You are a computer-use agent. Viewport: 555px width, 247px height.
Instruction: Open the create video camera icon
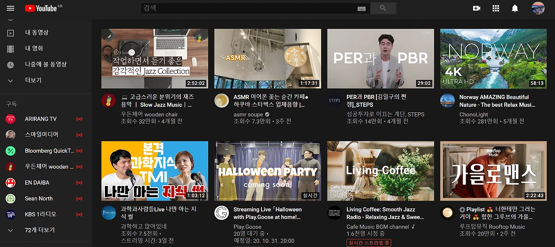(x=477, y=8)
